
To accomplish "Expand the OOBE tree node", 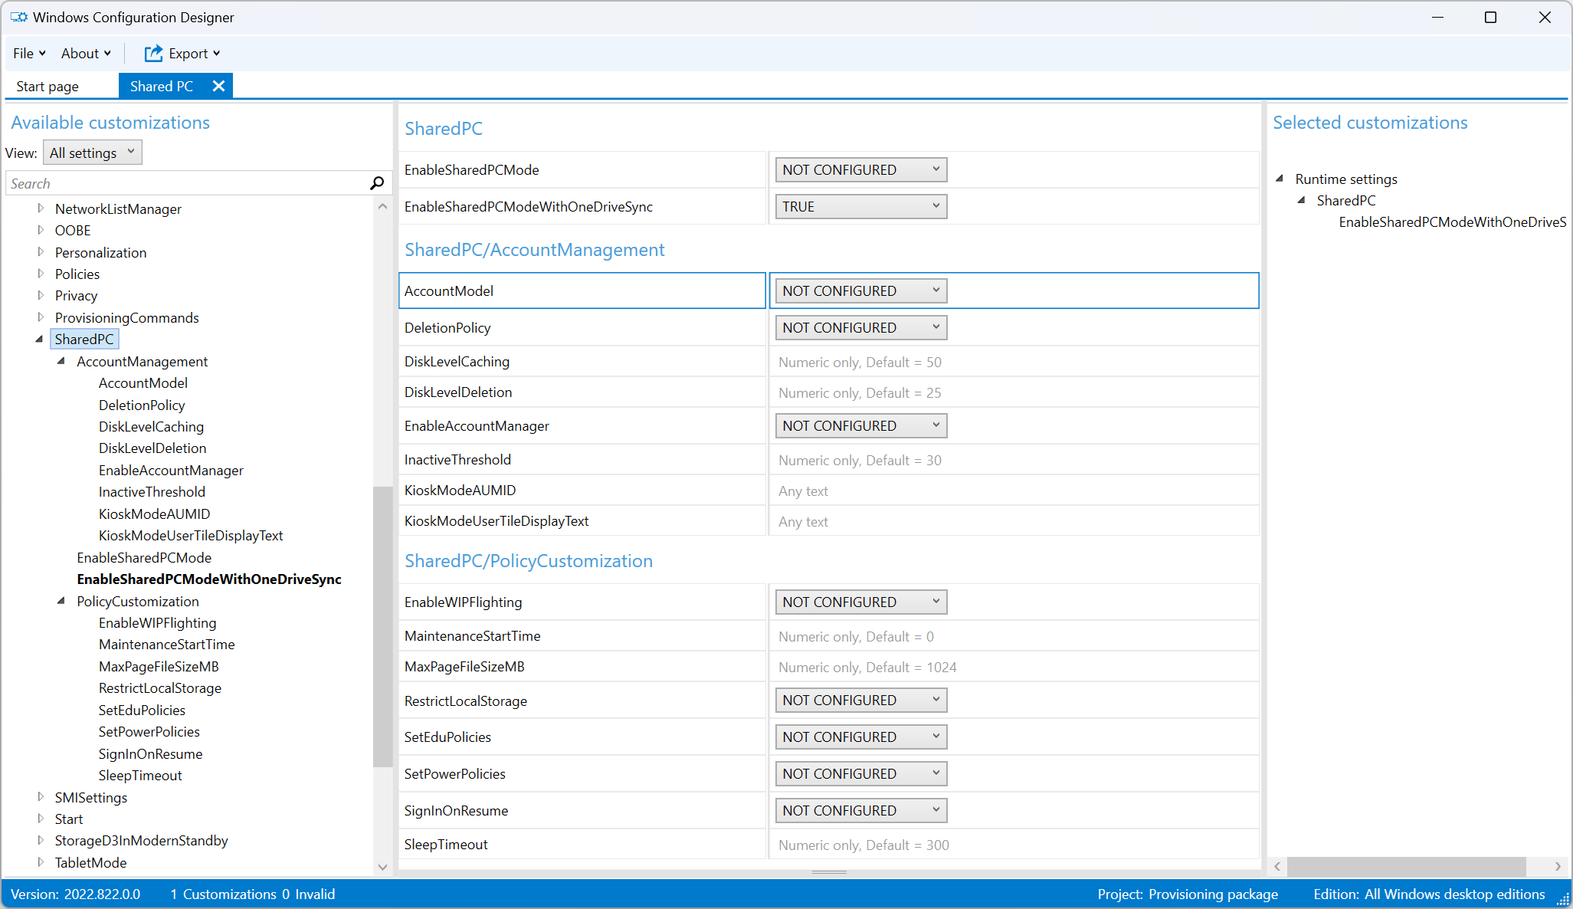I will [41, 230].
